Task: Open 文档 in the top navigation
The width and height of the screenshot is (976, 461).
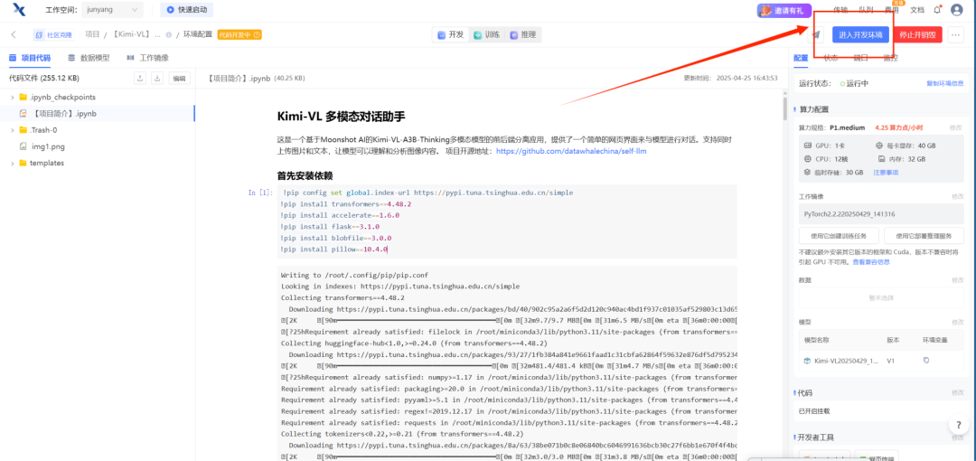Action: click(x=917, y=10)
